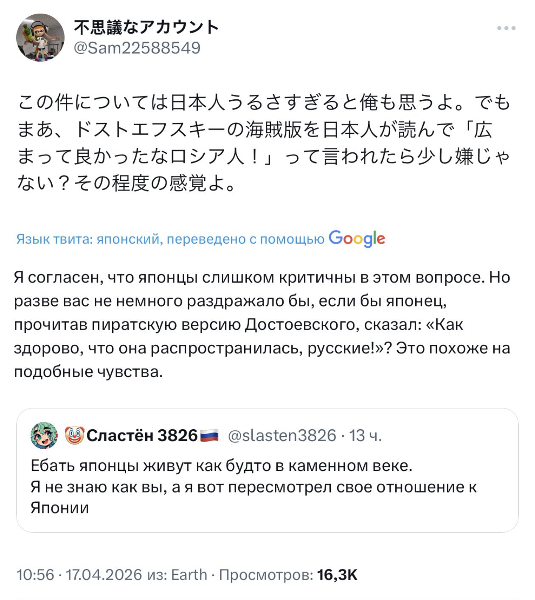The image size is (535, 600).
Task: Click the 'Earth' location label
Action: (189, 575)
